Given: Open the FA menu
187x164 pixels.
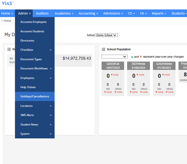Looking at the screenshot, I should click(143, 13).
